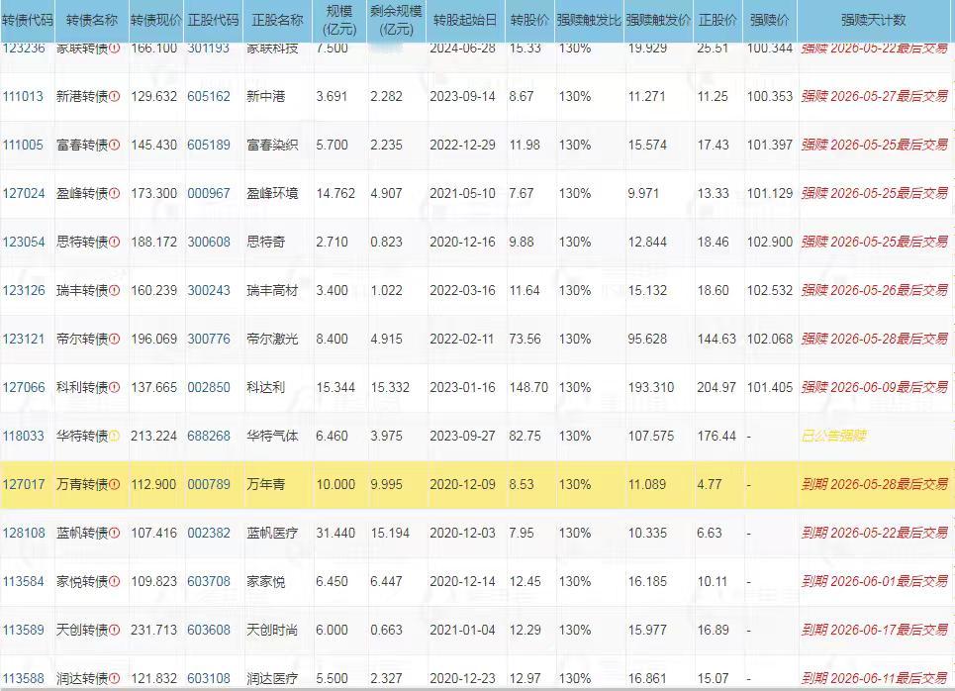Open bond code 127066 link
Viewport: 955px width, 691px height.
(x=24, y=387)
